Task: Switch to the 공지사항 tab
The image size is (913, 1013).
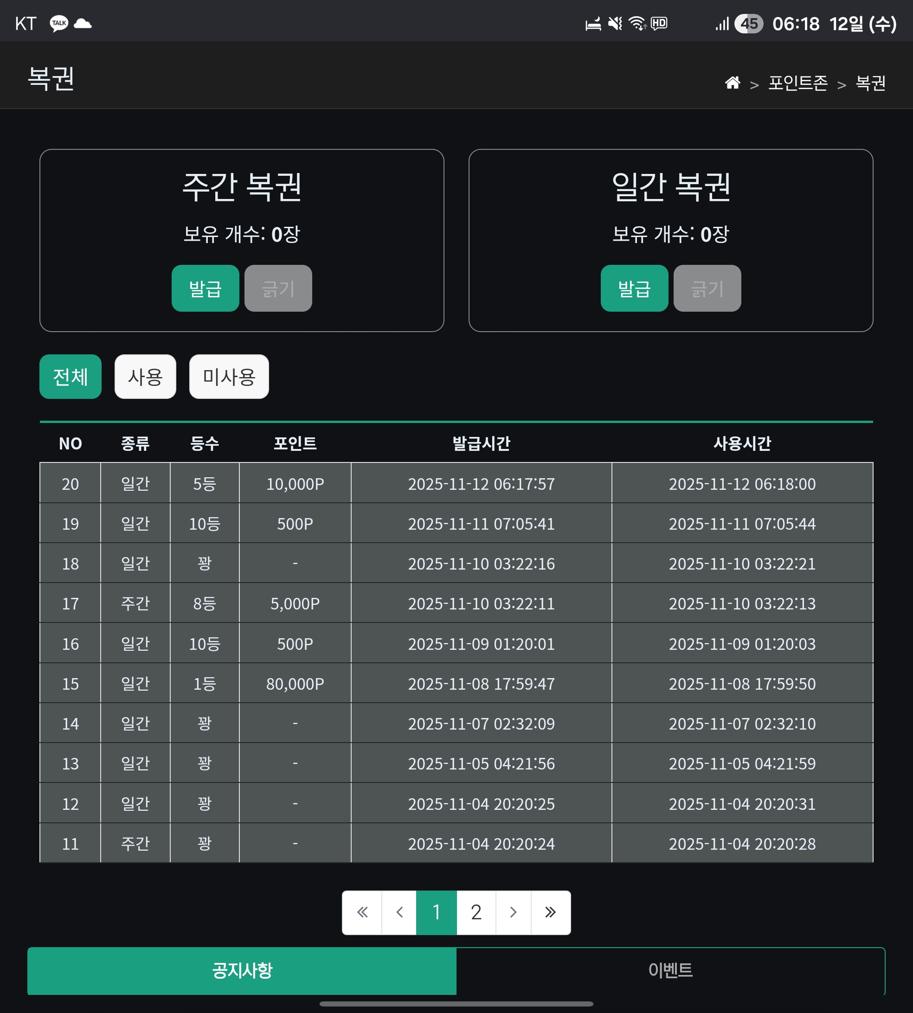Action: [242, 970]
